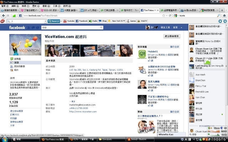Show all sponsored ads via lower 顯示全部
The height and width of the screenshot is (142, 228).
175,112
